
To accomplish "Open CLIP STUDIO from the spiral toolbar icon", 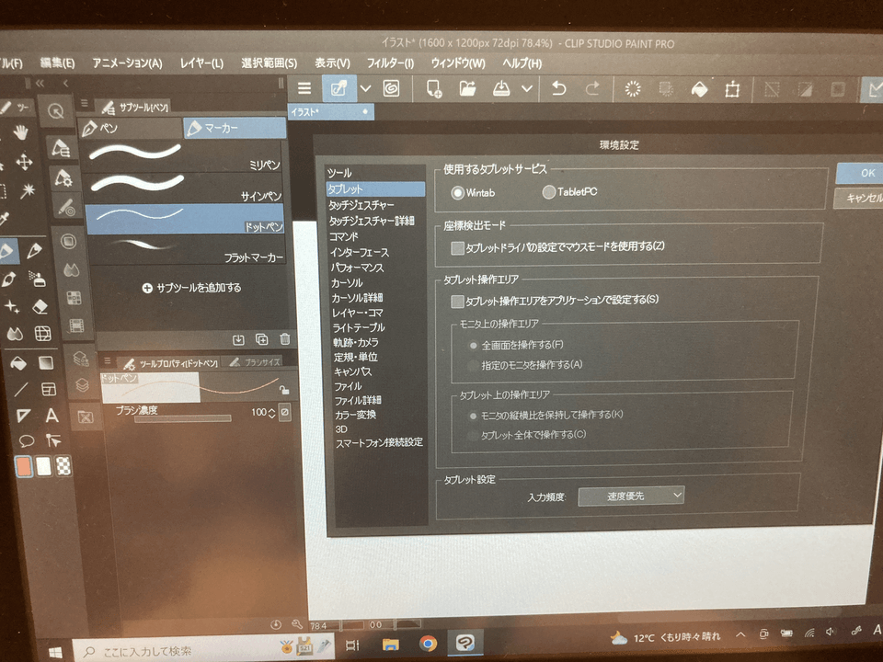I will click(392, 88).
